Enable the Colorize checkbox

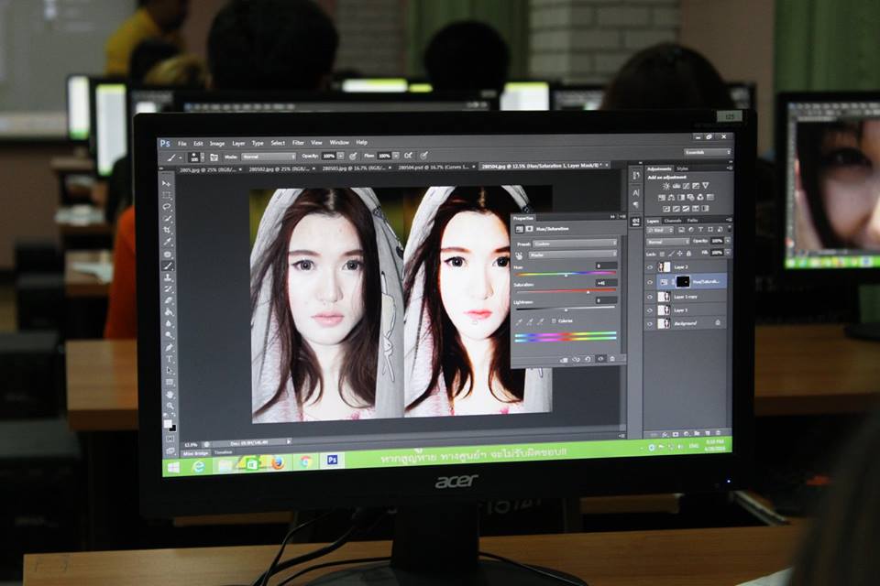pos(554,321)
